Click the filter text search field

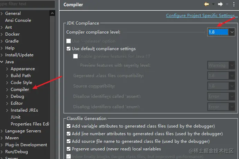click(27, 4)
